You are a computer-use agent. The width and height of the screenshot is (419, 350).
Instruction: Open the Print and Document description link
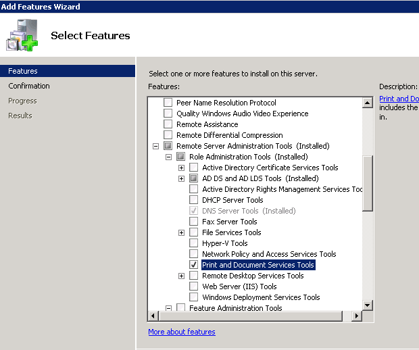[x=399, y=99]
